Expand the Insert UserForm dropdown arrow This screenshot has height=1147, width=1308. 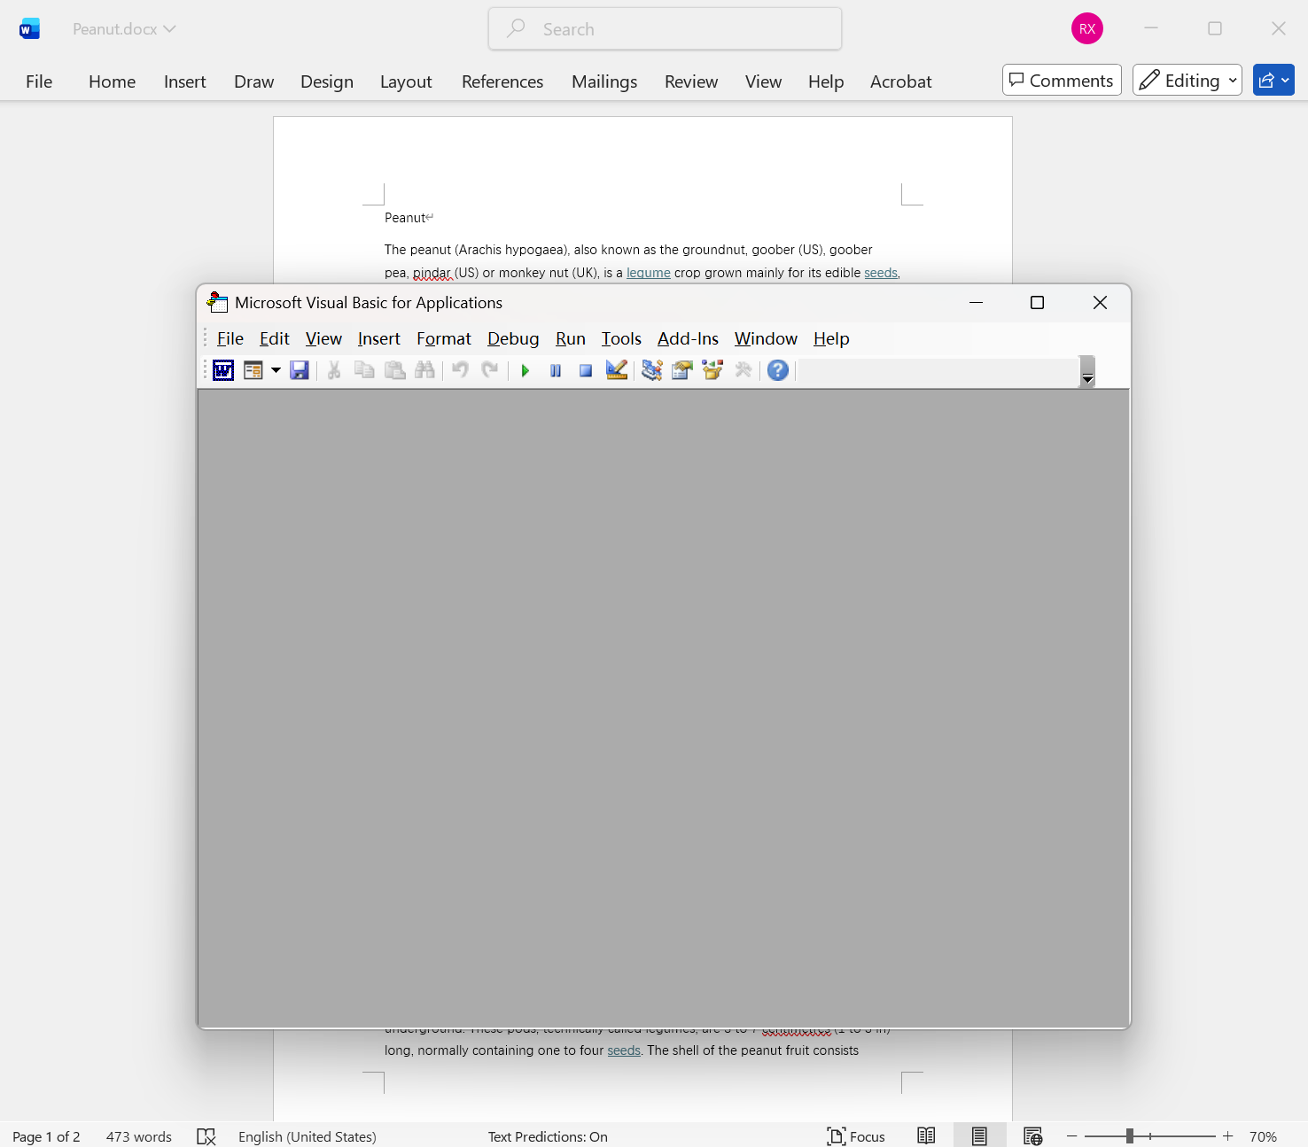276,370
